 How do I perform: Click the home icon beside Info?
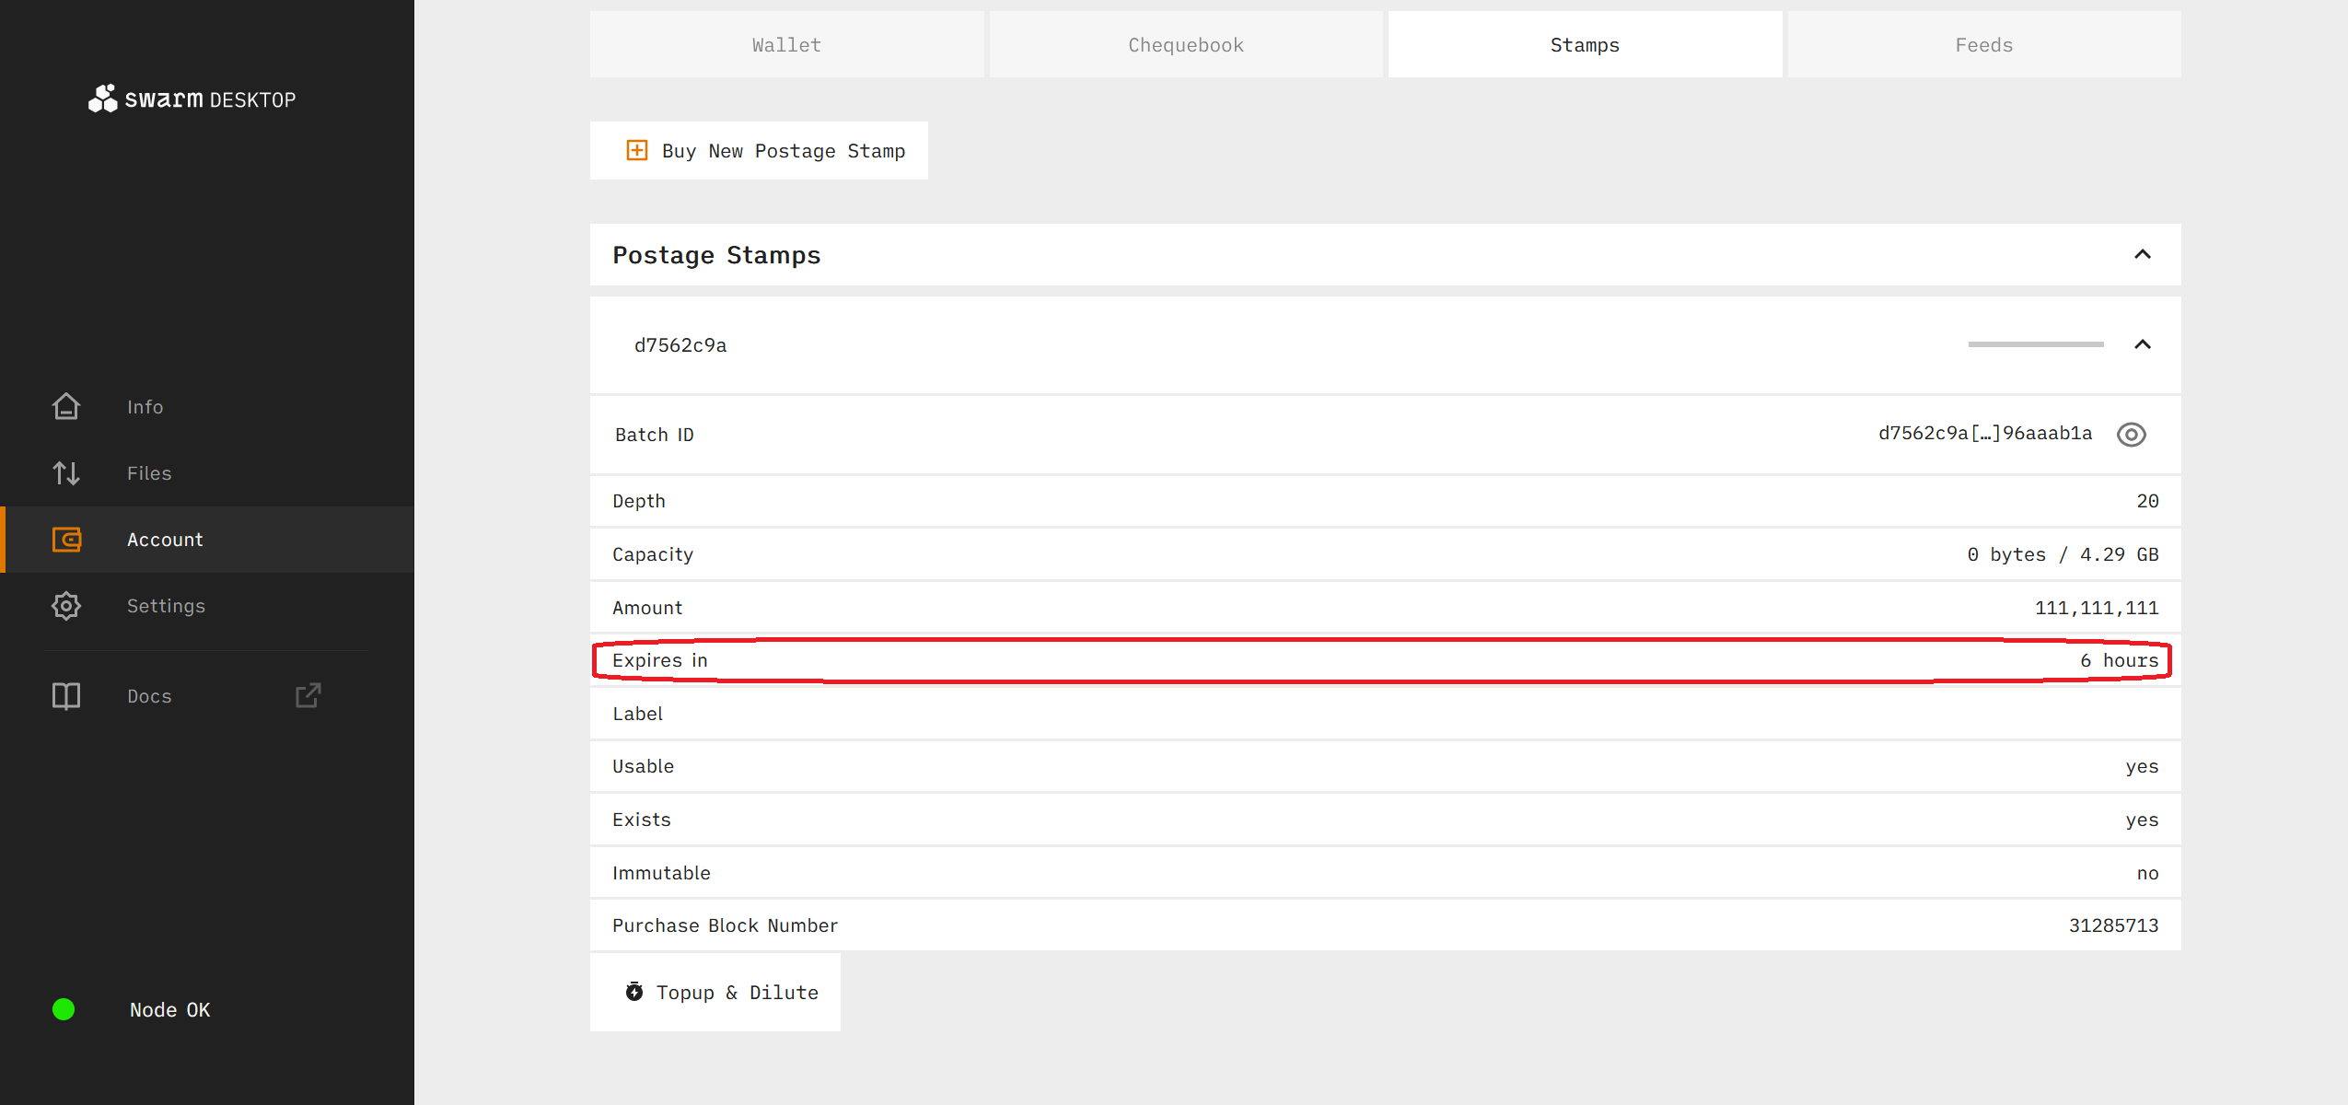(x=66, y=406)
